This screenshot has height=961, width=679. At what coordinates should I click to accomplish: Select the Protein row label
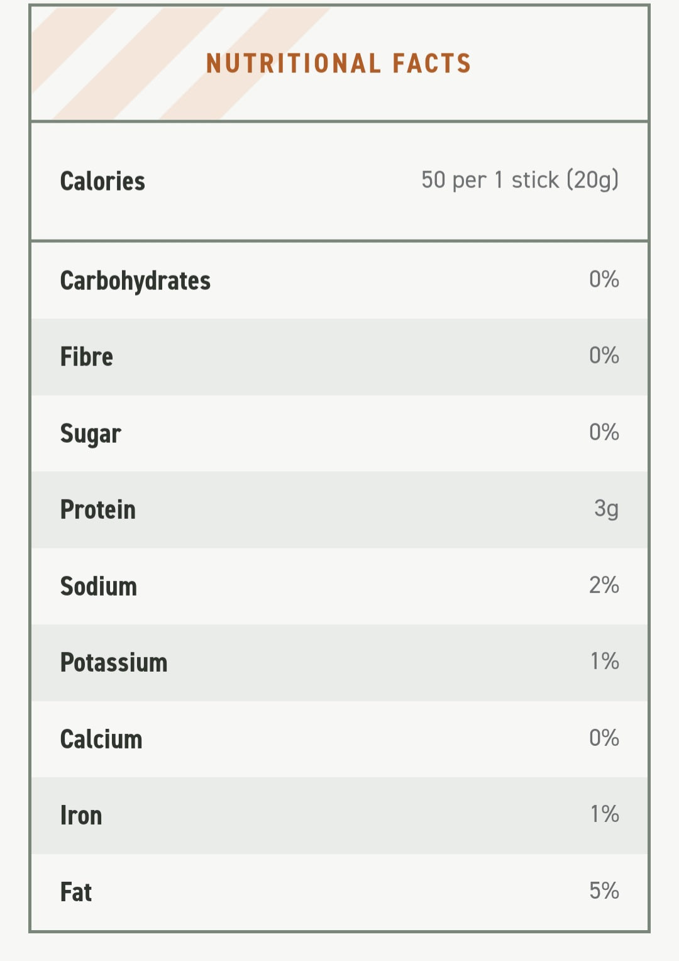98,509
